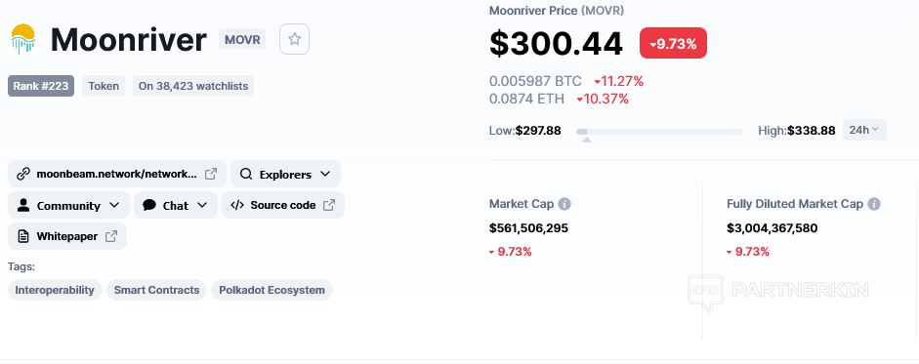Click the code brackets icon in Source code

pos(237,205)
